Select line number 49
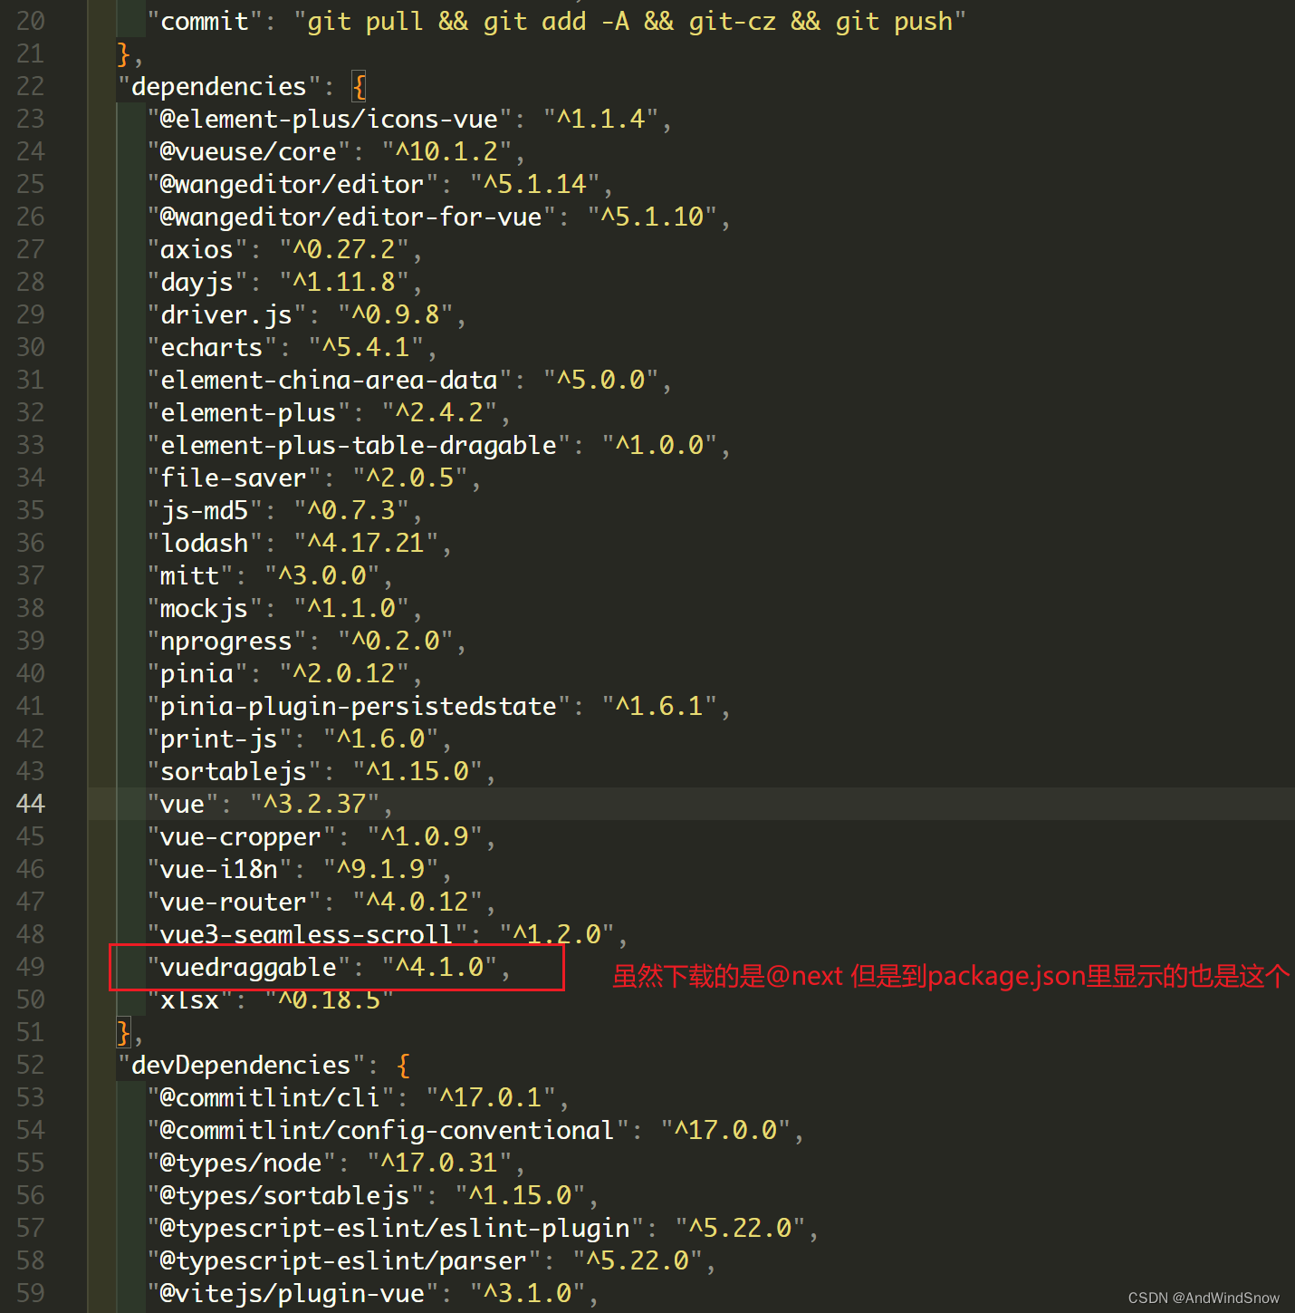Image resolution: width=1295 pixels, height=1313 pixels. point(30,966)
